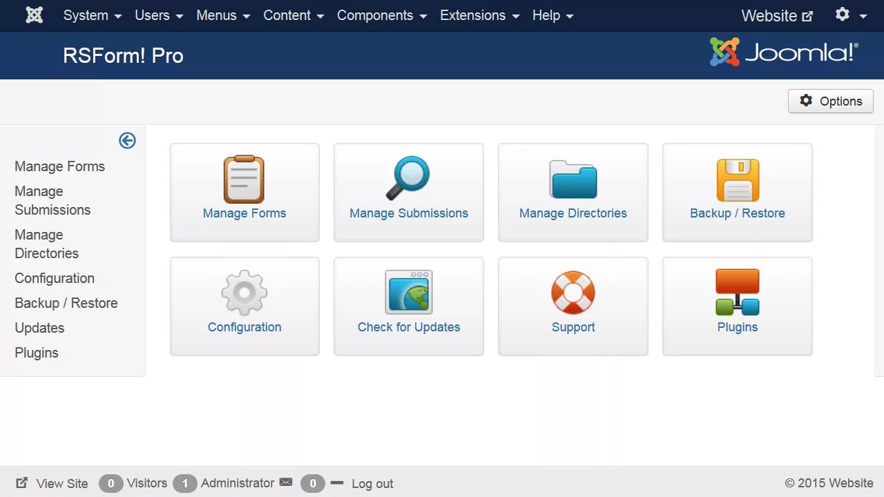Click the Plugins tile label

point(738,327)
